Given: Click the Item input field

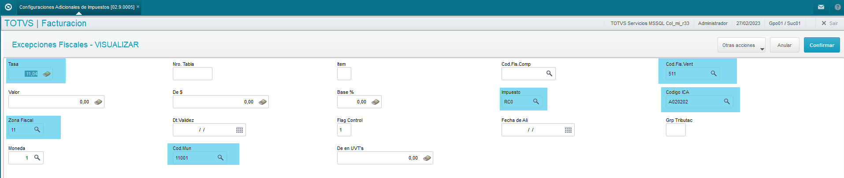Looking at the screenshot, I should (344, 74).
